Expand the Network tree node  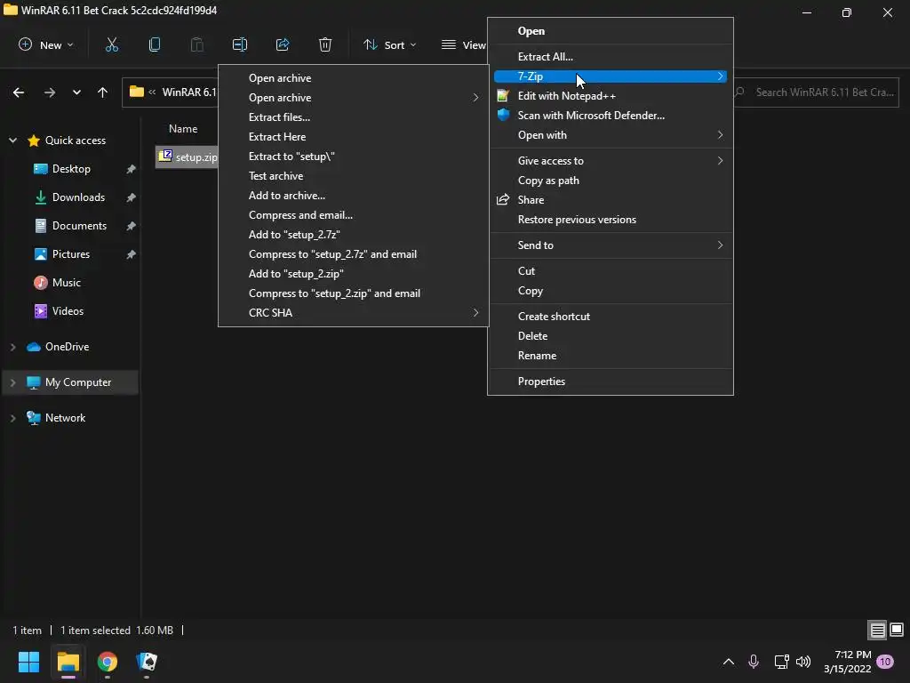(x=12, y=418)
